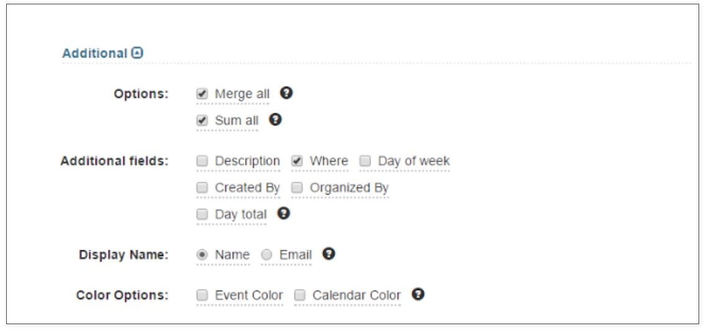Click the Additional section heading
The image size is (706, 331).
pos(94,53)
